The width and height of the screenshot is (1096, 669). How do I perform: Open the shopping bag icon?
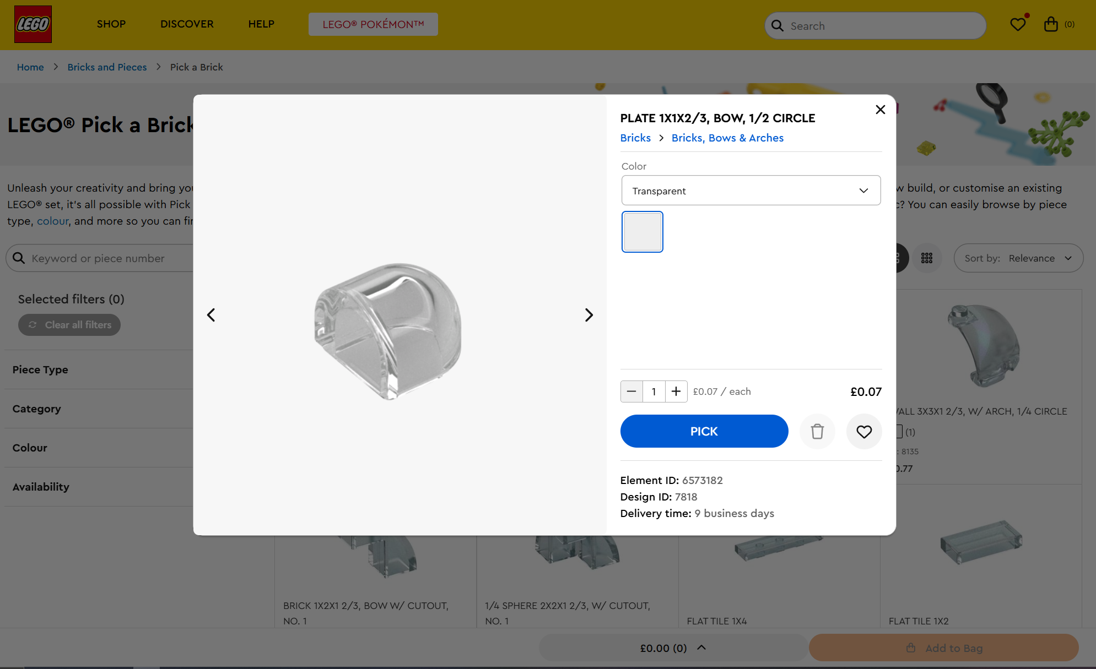[1051, 24]
